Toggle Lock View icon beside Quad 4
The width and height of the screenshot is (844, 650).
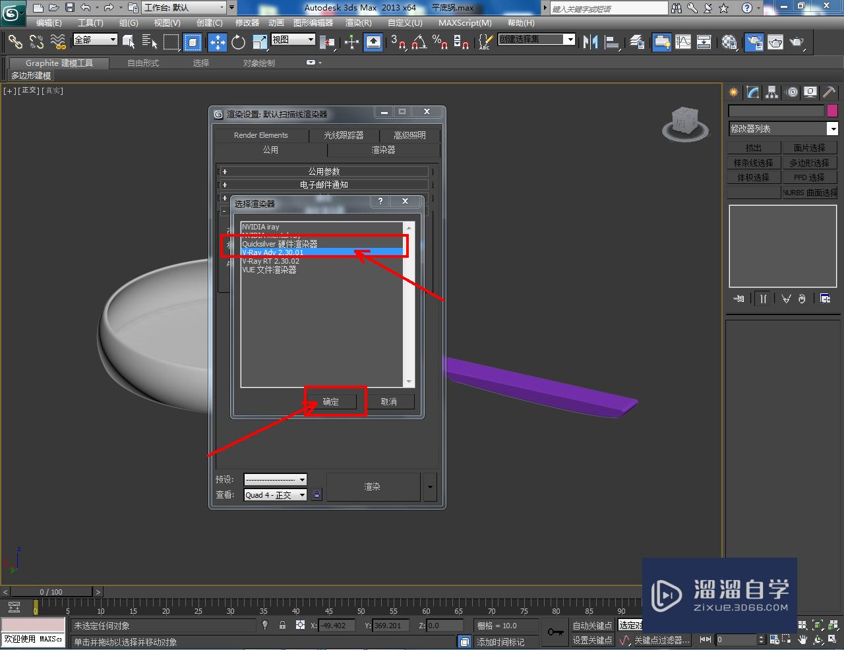tap(316, 494)
